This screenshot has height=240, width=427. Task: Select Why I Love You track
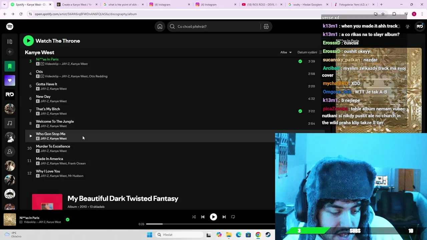coord(48,171)
